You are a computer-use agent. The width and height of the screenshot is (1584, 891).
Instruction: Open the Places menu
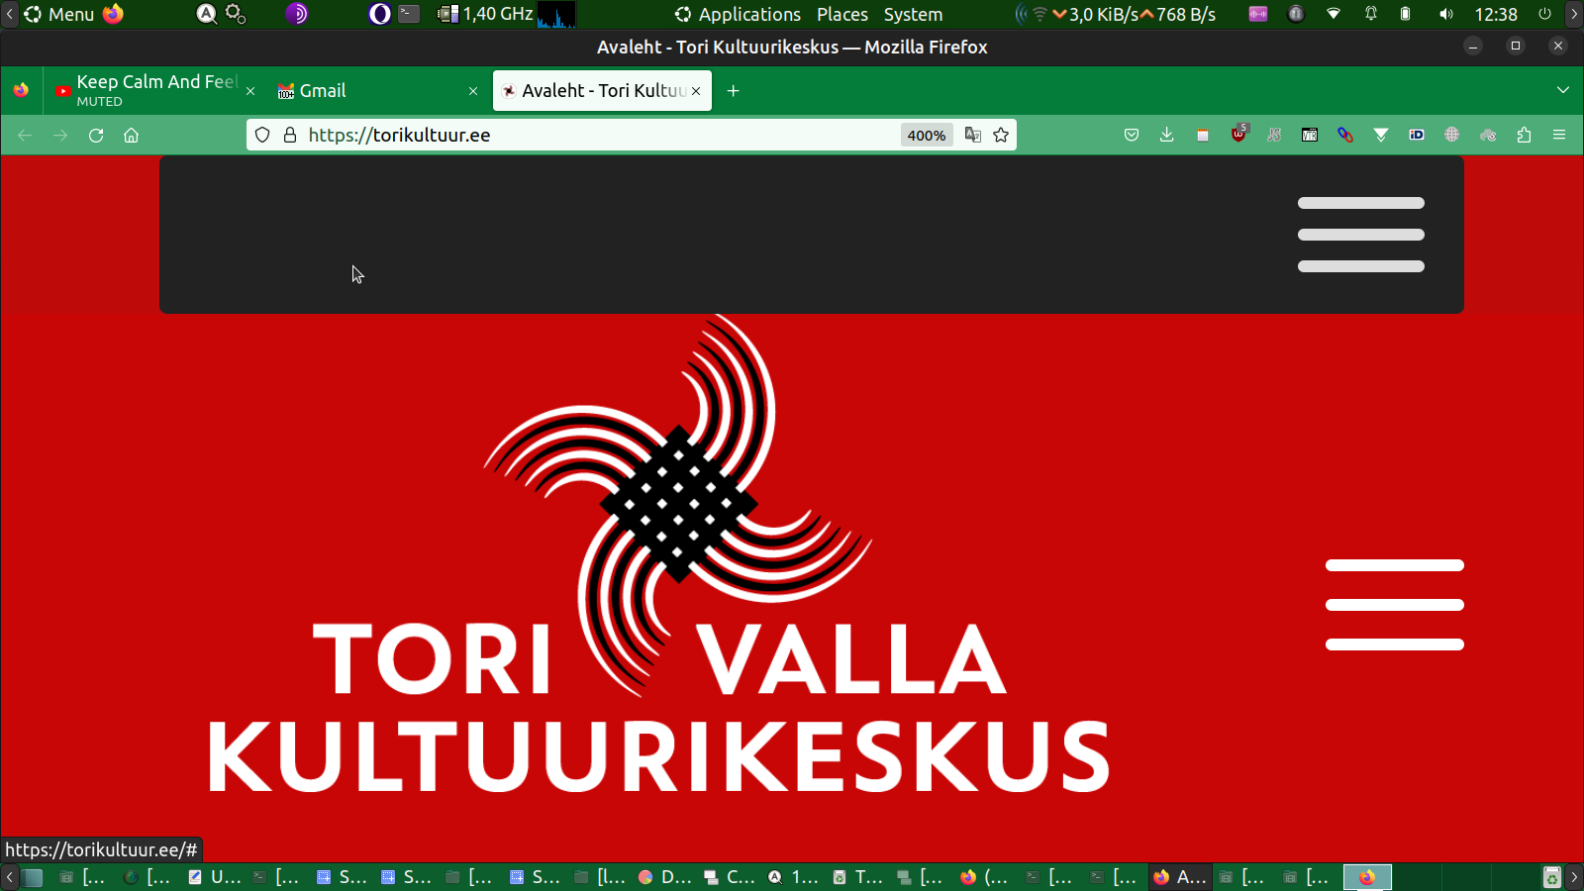[x=842, y=15]
